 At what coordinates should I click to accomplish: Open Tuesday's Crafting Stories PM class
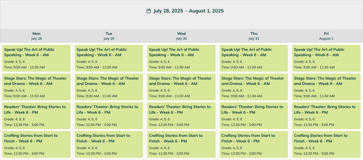109,144
